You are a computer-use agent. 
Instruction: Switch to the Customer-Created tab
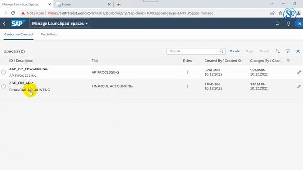pos(18,34)
